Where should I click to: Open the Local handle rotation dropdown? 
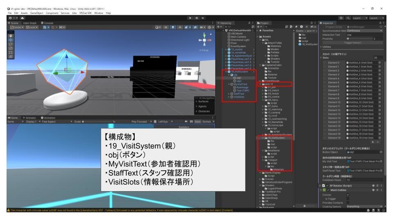(32, 27)
